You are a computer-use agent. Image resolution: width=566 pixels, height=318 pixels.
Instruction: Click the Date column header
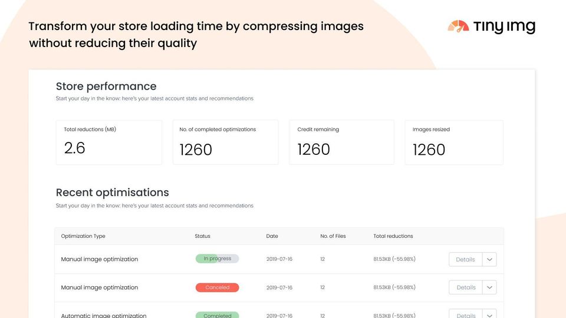coord(272,236)
